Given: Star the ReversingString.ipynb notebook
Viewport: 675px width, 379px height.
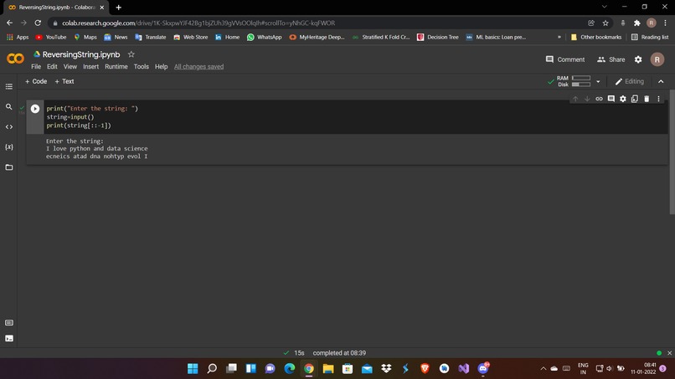Looking at the screenshot, I should tap(131, 54).
